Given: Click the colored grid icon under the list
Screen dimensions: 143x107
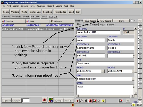Looking at the screenshot, I should coord(51,100).
